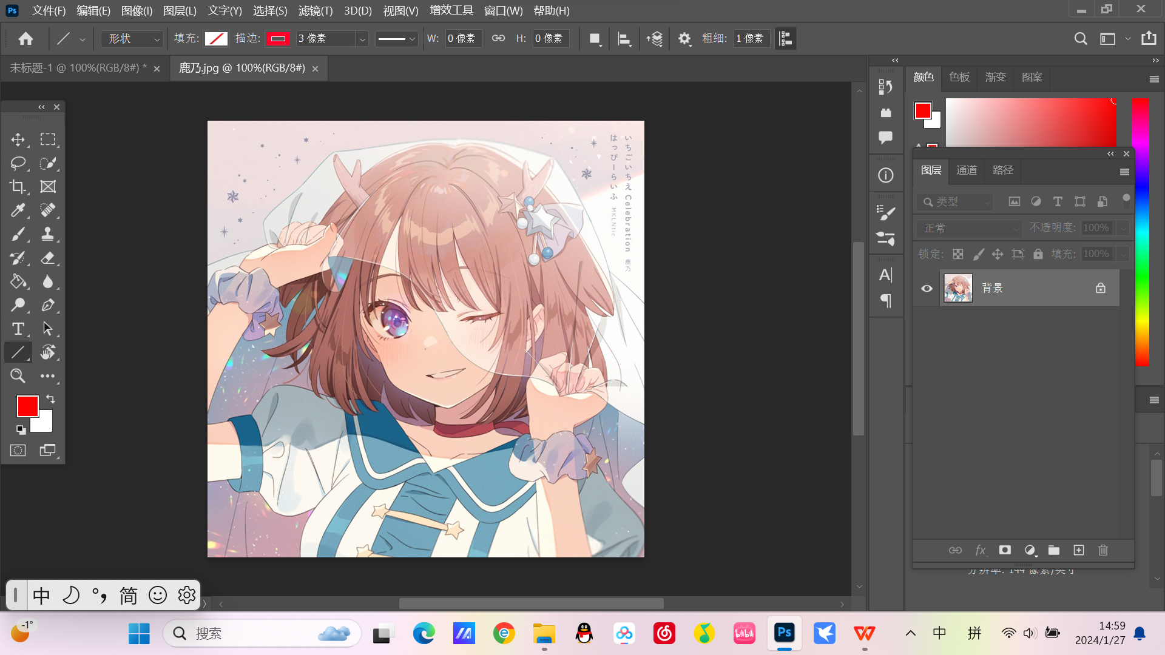Click the fill color swatch in options bar
Image resolution: width=1165 pixels, height=655 pixels.
point(216,39)
